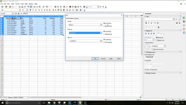Expand the Number Format section
This screenshot has width=186, height=105.
click(x=145, y=73)
